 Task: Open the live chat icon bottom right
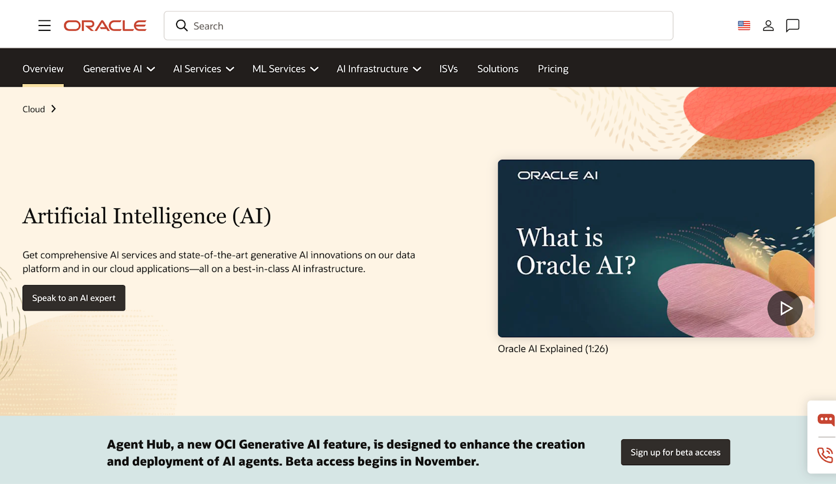826,419
